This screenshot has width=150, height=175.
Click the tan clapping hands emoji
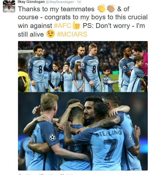pos(111,8)
